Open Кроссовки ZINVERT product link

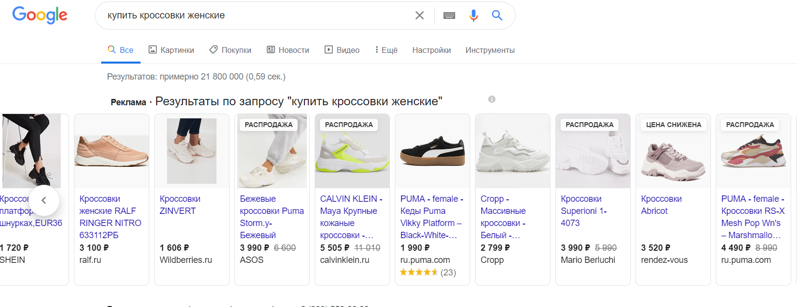click(x=180, y=205)
